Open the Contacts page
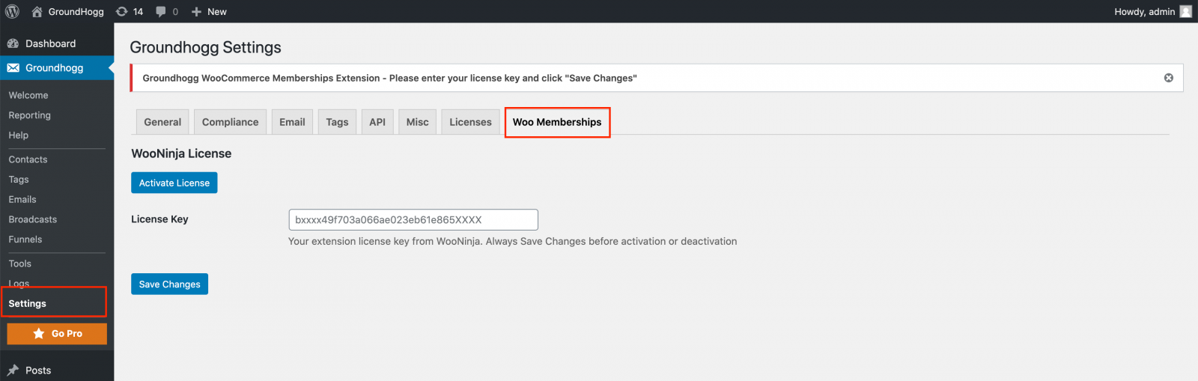1198x381 pixels. 28,159
